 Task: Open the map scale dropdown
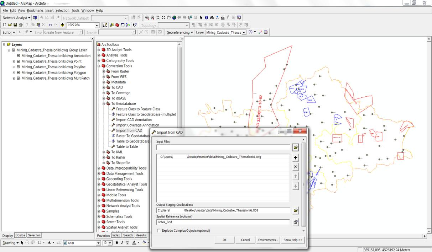[x=97, y=25]
